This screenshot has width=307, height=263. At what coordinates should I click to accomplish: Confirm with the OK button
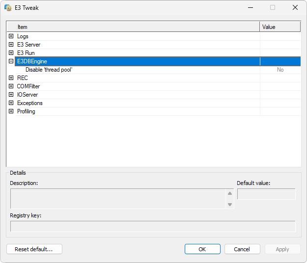click(x=202, y=249)
